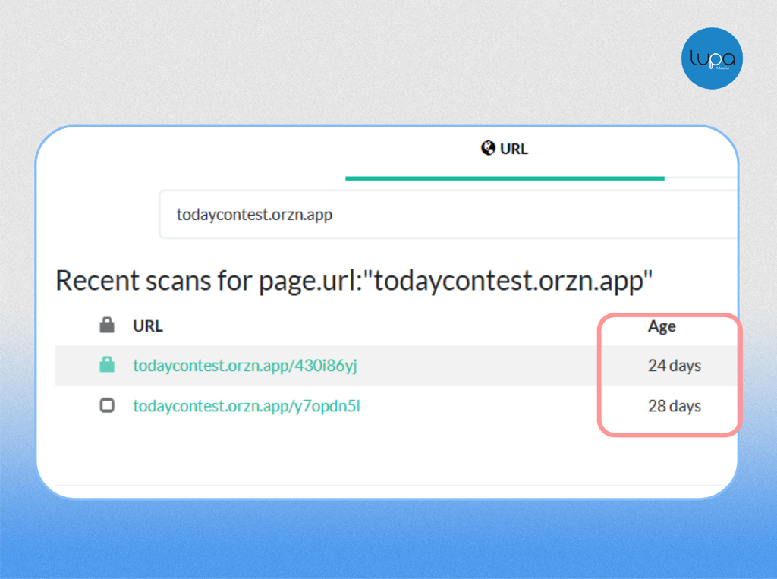Click the Lupa Media round logo
The image size is (777, 579).
click(712, 58)
